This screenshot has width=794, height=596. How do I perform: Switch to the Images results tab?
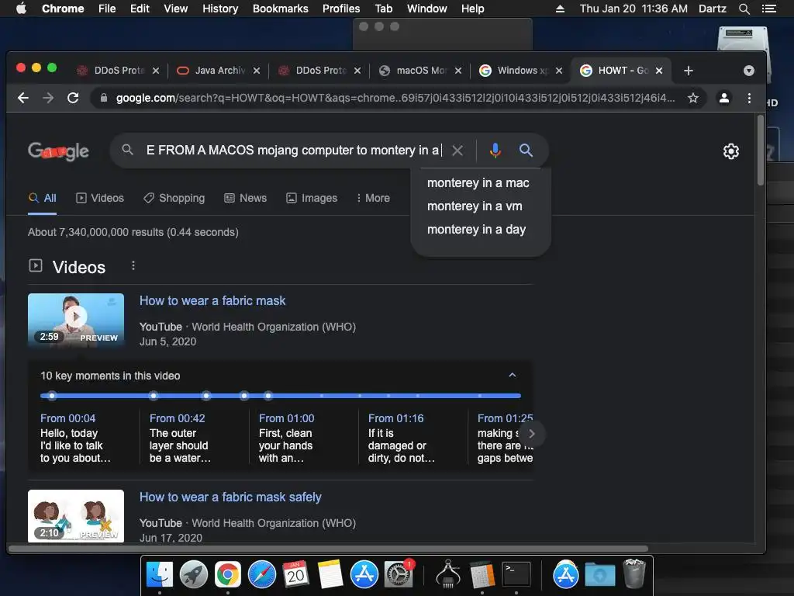tap(312, 198)
